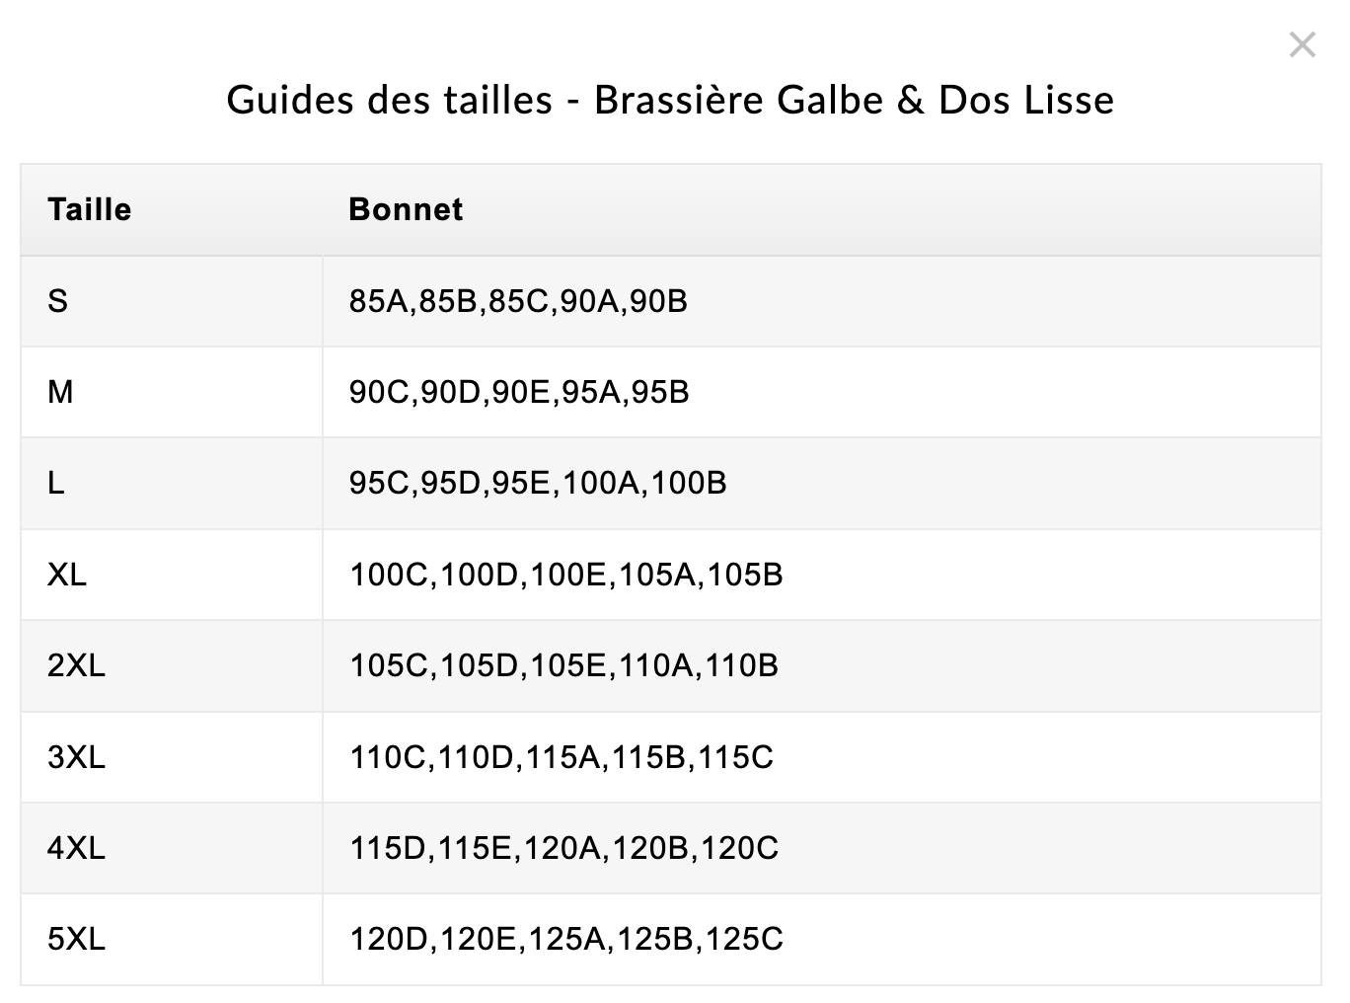
Task: Select the L size cell
Action: [56, 483]
